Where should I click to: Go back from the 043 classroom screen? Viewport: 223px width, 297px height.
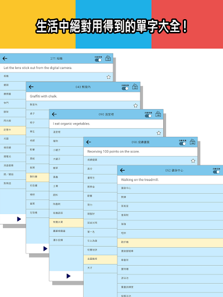pyautogui.click(x=31, y=87)
